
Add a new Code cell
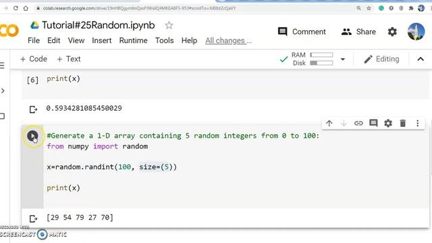coord(34,59)
